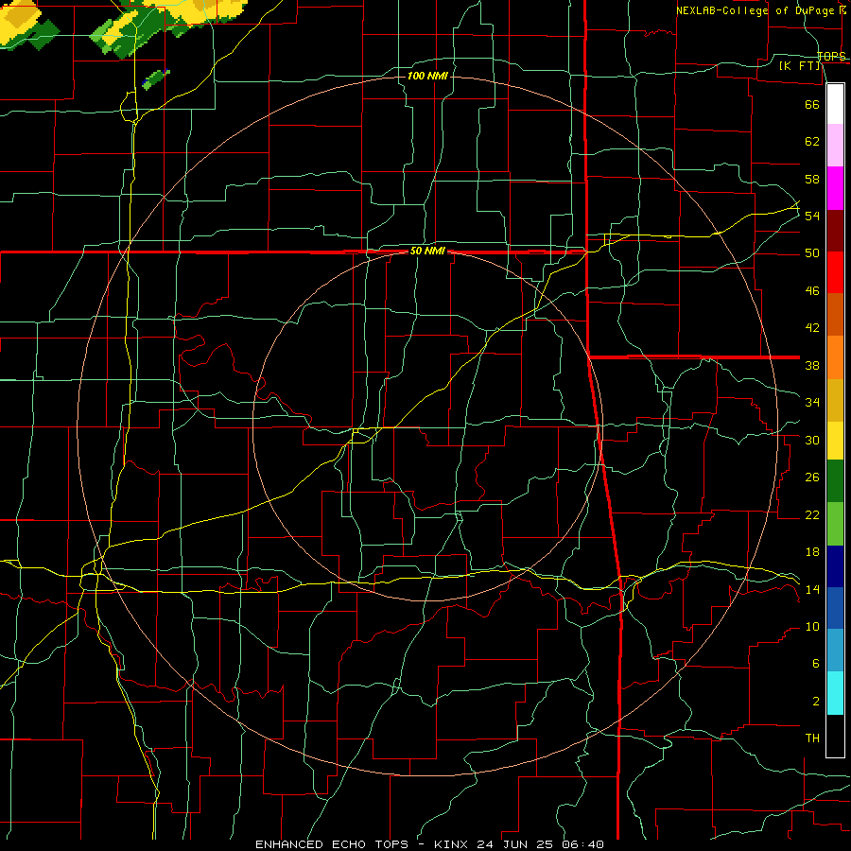
Task: Click the legend value 66
Action: click(812, 104)
